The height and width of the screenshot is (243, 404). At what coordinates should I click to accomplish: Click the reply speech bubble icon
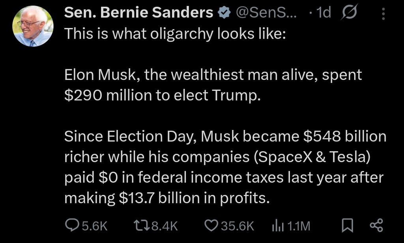(x=71, y=225)
